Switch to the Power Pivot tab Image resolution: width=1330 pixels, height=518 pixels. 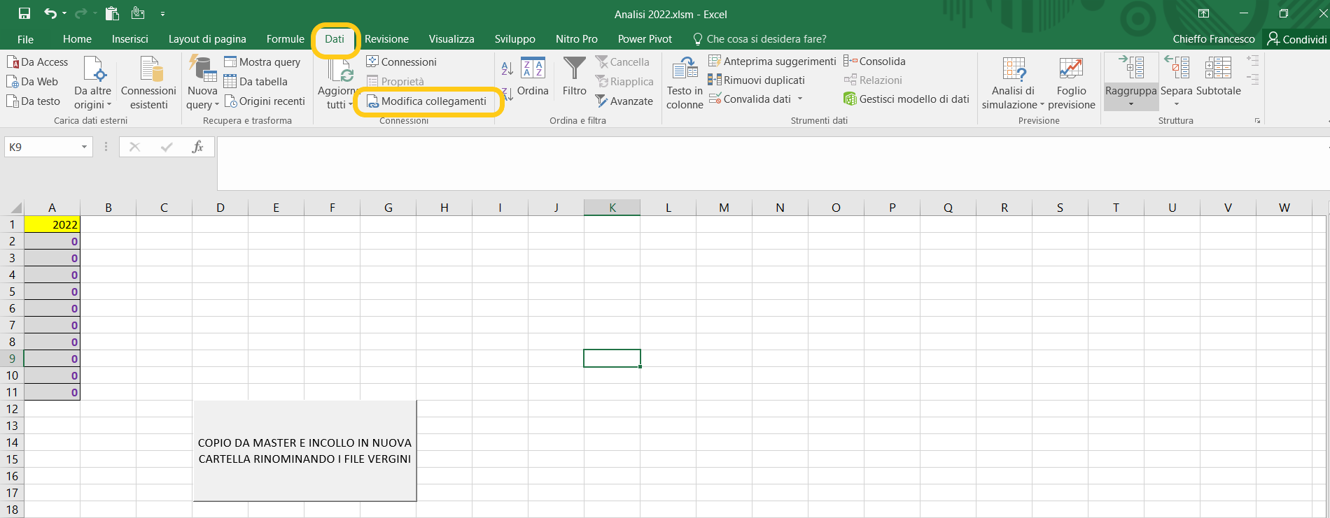(645, 39)
